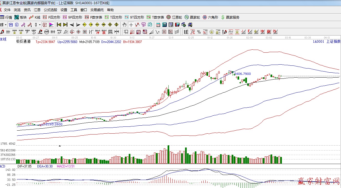
Task: Select the percent (%) drawing tool
Action: click(x=199, y=32)
